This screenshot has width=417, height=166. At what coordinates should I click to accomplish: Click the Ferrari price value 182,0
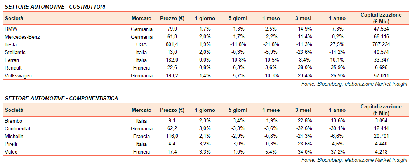click(171, 60)
